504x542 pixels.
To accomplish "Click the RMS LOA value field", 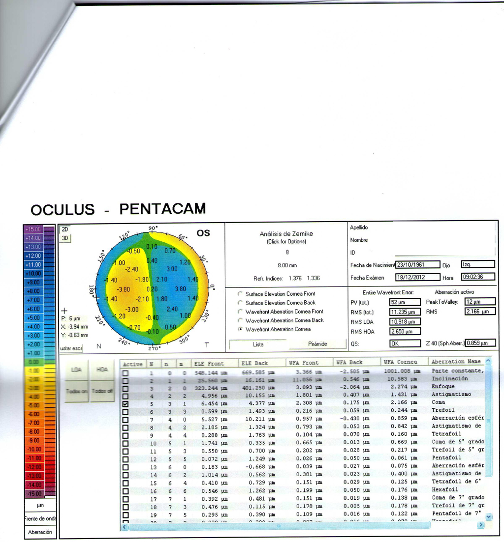I will point(405,322).
